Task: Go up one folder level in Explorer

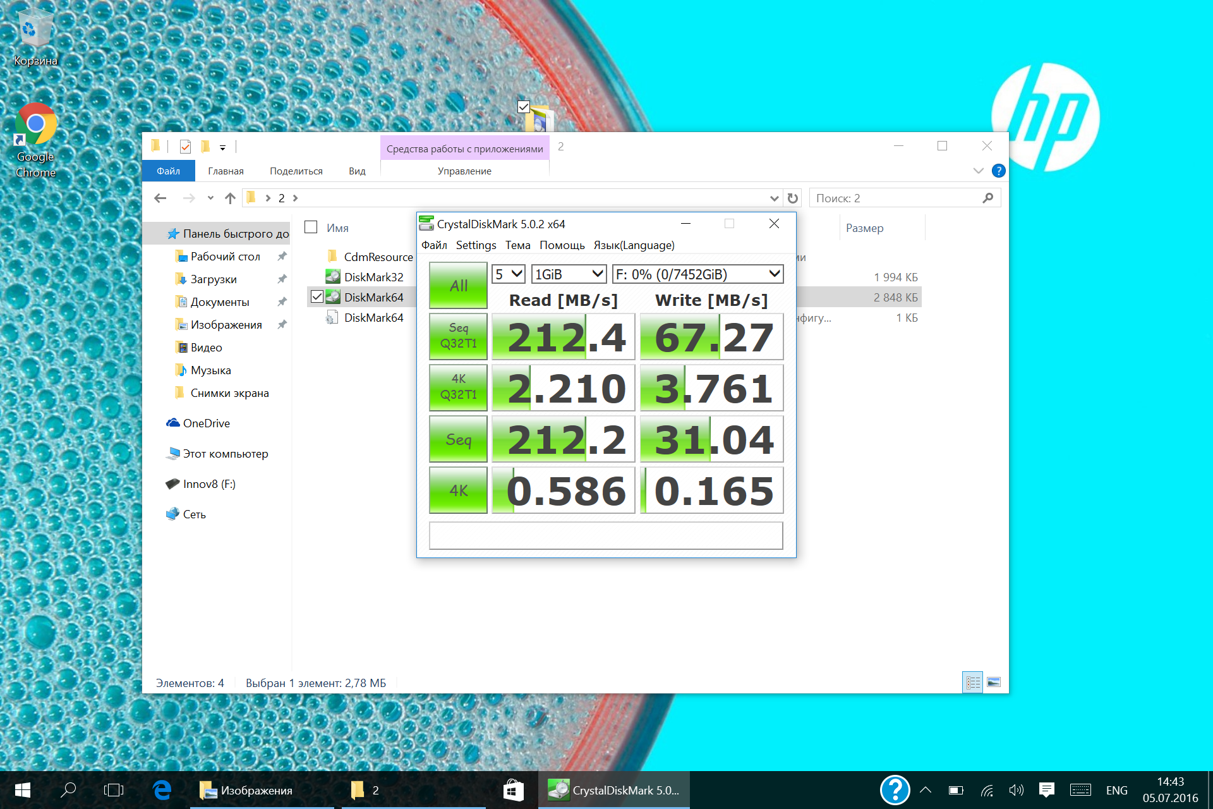Action: click(x=230, y=198)
